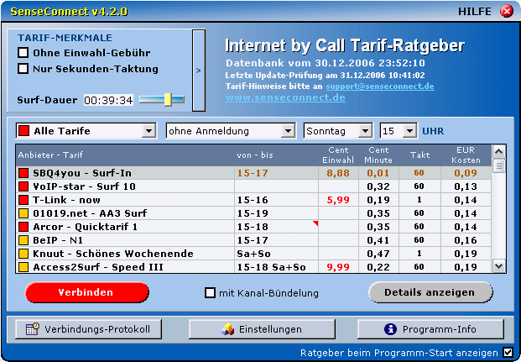Viewport: 521px width, 362px height.
Task: Select Access2Surf - Speed III tariff
Action: 253,267
